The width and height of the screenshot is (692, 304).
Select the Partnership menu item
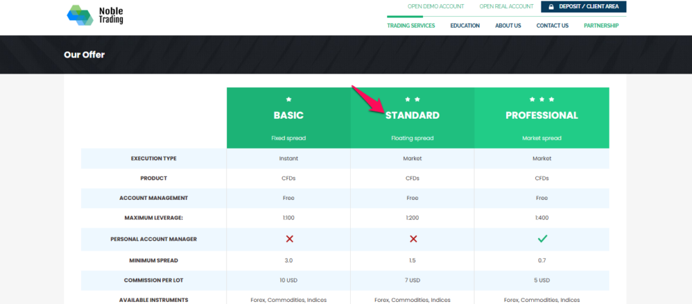[601, 26]
